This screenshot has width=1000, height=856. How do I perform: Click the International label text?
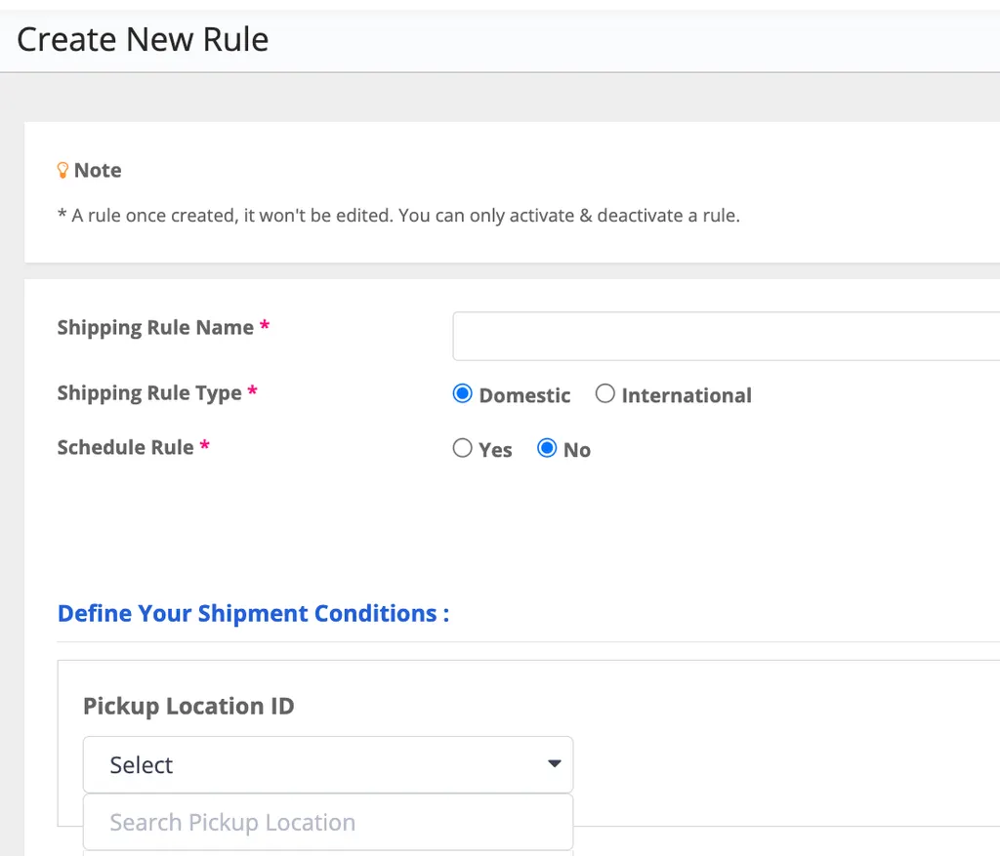(x=687, y=395)
